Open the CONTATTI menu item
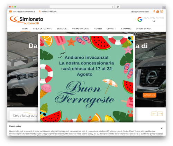This screenshot has height=146, width=173. (x=111, y=29)
